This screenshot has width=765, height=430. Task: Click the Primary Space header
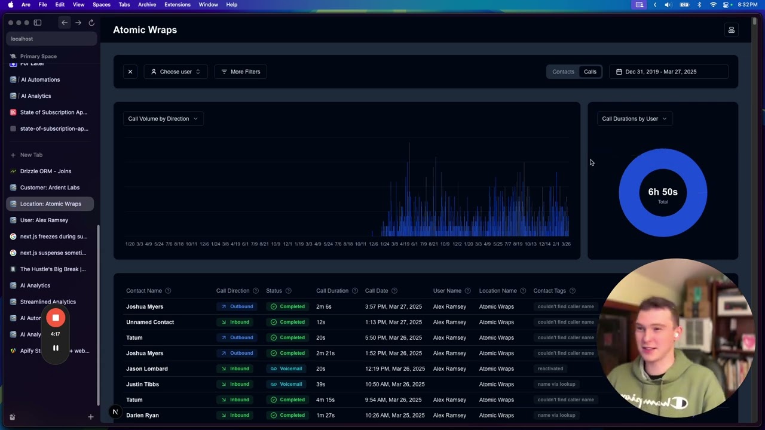click(x=38, y=56)
